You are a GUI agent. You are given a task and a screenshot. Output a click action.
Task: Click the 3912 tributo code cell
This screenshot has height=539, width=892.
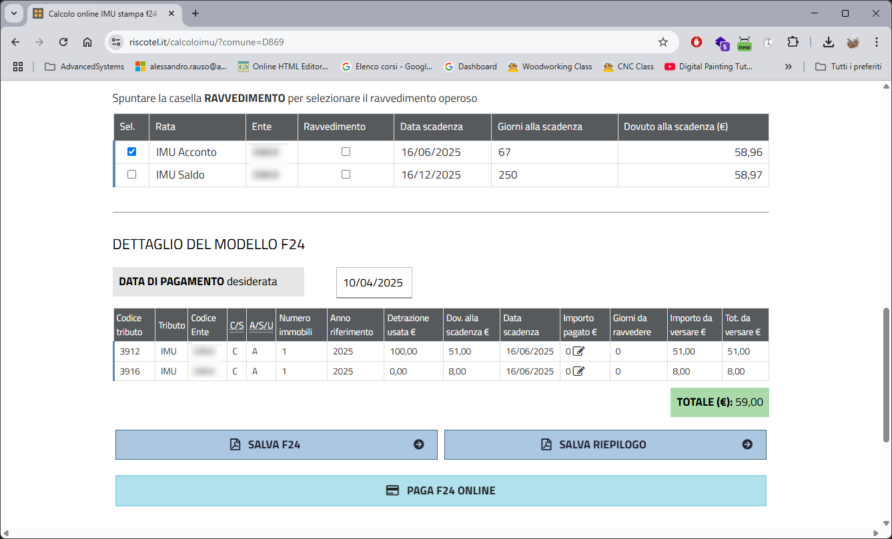click(x=135, y=351)
